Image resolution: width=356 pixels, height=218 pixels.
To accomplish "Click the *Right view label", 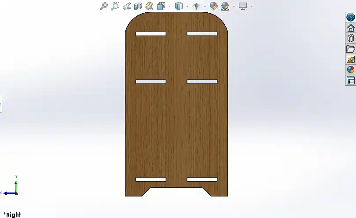I will [x=12, y=214].
